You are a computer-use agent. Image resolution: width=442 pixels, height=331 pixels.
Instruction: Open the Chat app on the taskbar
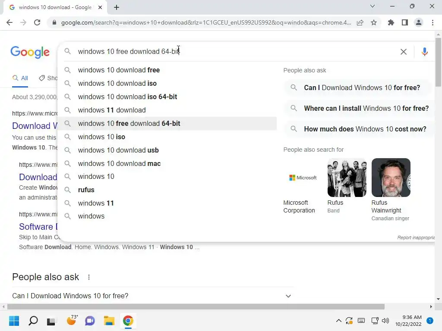tap(90, 321)
